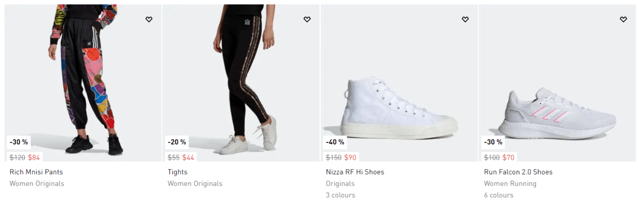Click the $90 sale price of Nizza shoes
Image resolution: width=639 pixels, height=217 pixels.
click(x=350, y=157)
